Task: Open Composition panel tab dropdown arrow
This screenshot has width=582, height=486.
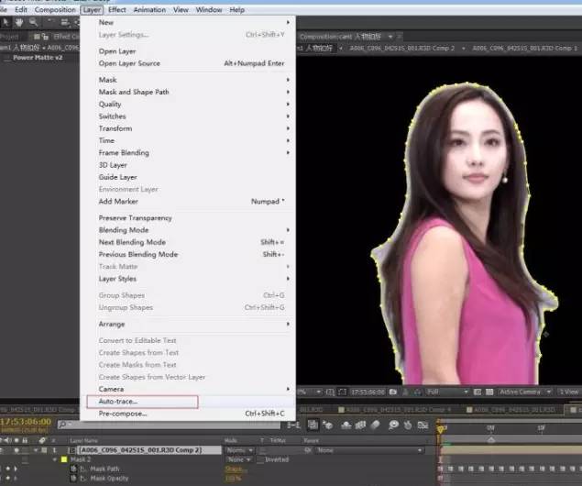Action: click(390, 37)
